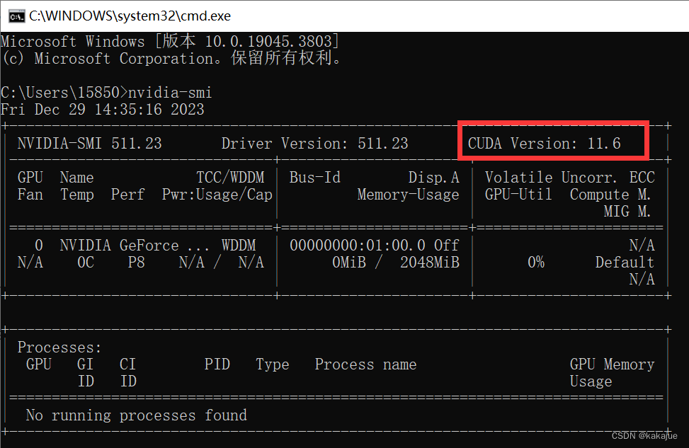
Task: Select the GPU-Util 0% value
Action: 536,262
